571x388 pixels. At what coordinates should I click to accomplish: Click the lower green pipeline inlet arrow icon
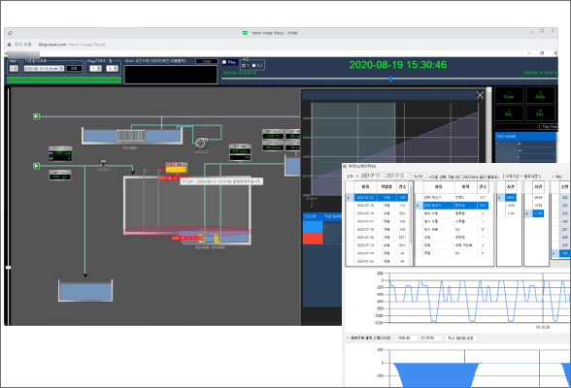(x=37, y=166)
